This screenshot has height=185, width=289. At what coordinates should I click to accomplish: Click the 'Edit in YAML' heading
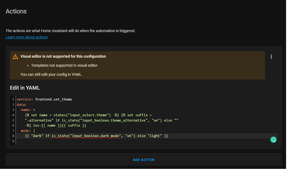point(25,88)
